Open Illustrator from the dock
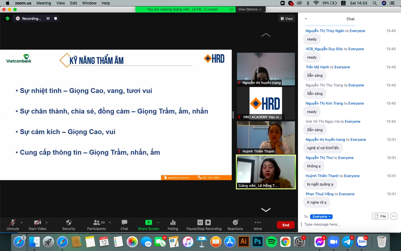The width and height of the screenshot is (401, 251). pos(244,242)
